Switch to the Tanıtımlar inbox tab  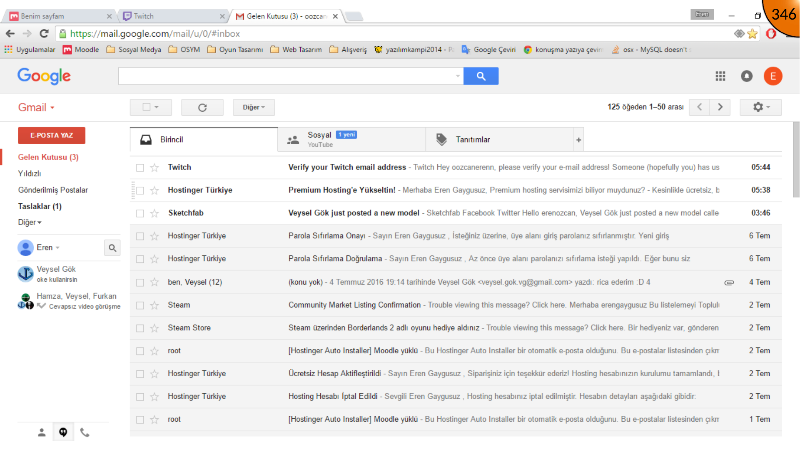click(x=500, y=140)
